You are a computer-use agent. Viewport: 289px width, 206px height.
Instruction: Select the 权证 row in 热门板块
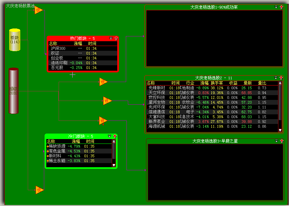(x=83, y=53)
